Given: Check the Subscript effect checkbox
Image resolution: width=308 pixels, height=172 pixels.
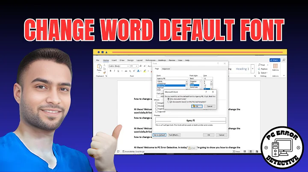Looking at the screenshot, I should [157, 112].
